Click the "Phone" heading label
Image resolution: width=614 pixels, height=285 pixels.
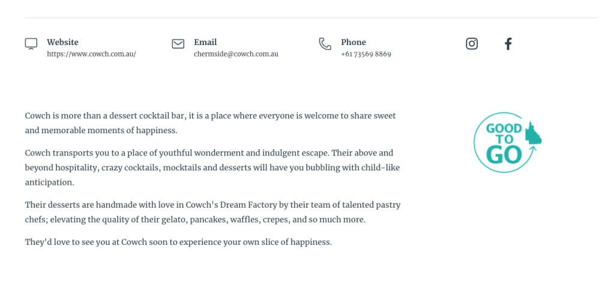(354, 42)
